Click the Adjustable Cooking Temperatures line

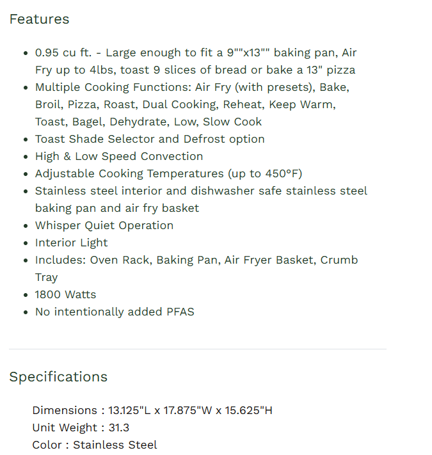pos(168,173)
